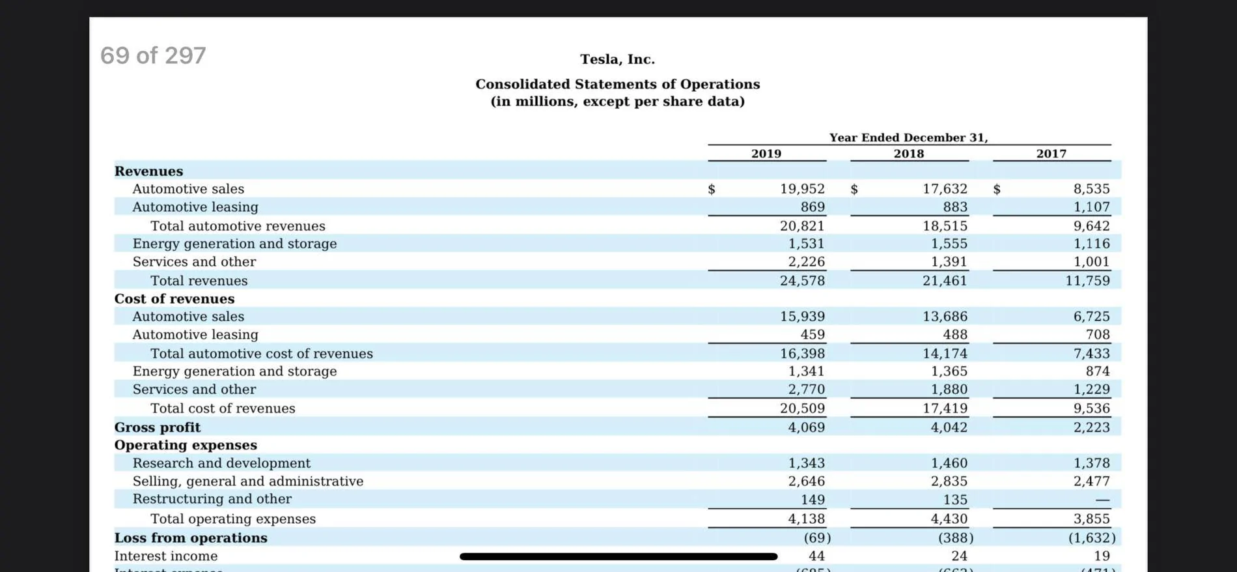Viewport: 1237px width, 572px height.
Task: Select the 1,107 leasing revenue value
Action: point(1091,207)
